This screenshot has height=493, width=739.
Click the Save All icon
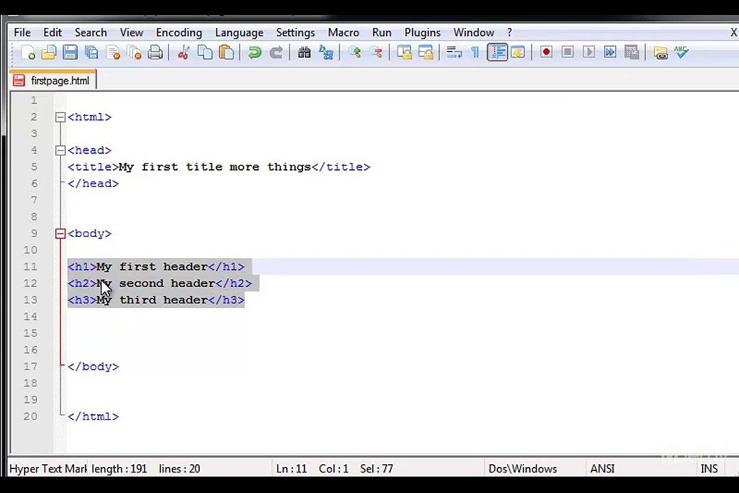pos(92,52)
